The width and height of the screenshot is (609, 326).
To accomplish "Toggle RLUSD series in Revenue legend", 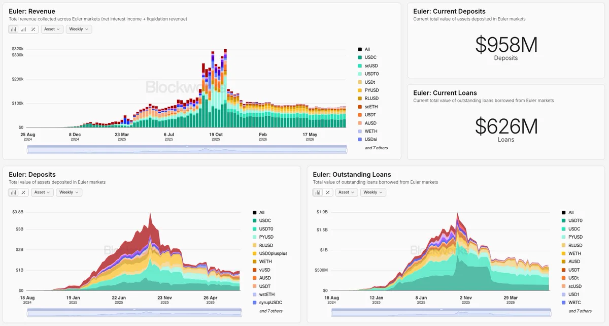I will coord(368,99).
